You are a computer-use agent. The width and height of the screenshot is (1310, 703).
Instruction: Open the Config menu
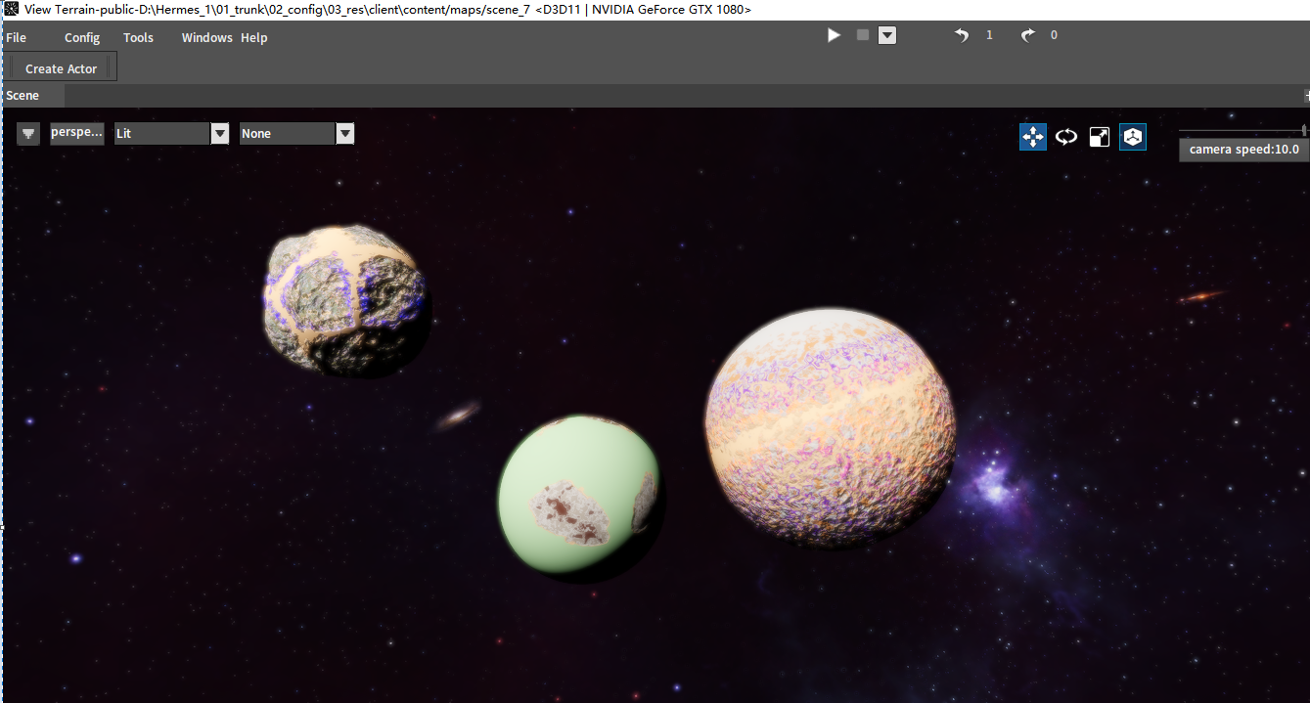coord(82,38)
